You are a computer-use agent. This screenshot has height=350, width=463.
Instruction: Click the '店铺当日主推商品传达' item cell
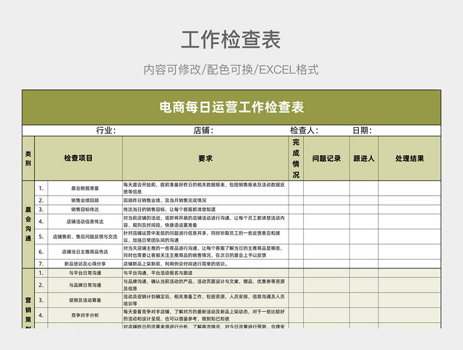coord(85,252)
